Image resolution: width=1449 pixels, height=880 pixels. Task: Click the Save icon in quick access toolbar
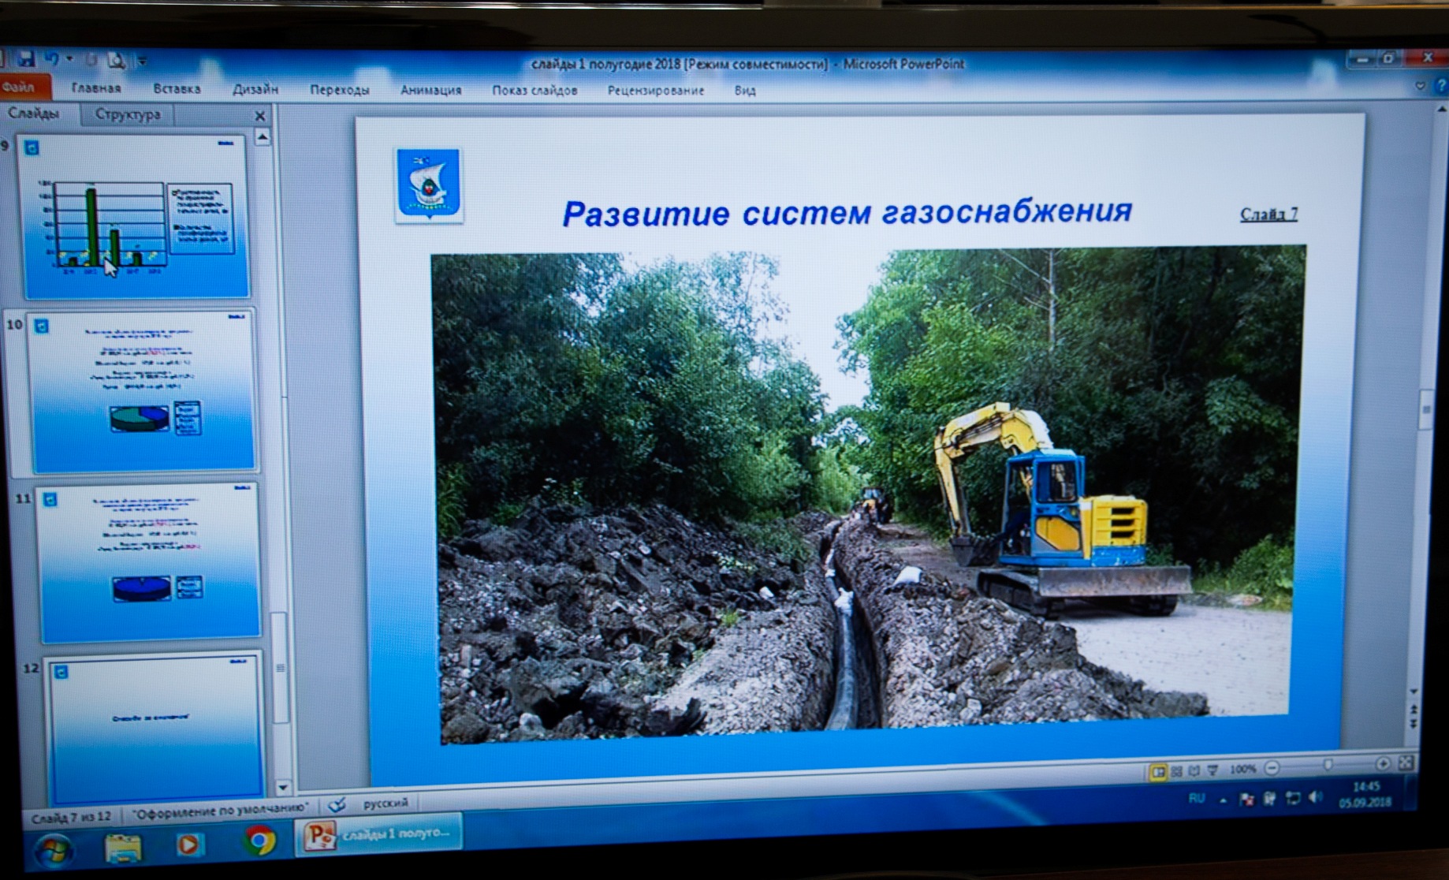click(x=26, y=58)
